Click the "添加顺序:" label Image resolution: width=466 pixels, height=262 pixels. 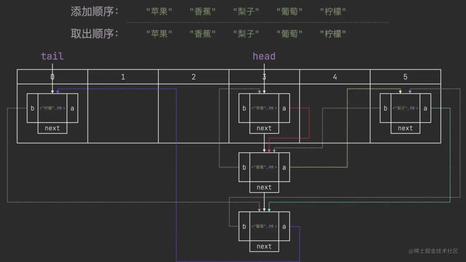pos(95,12)
